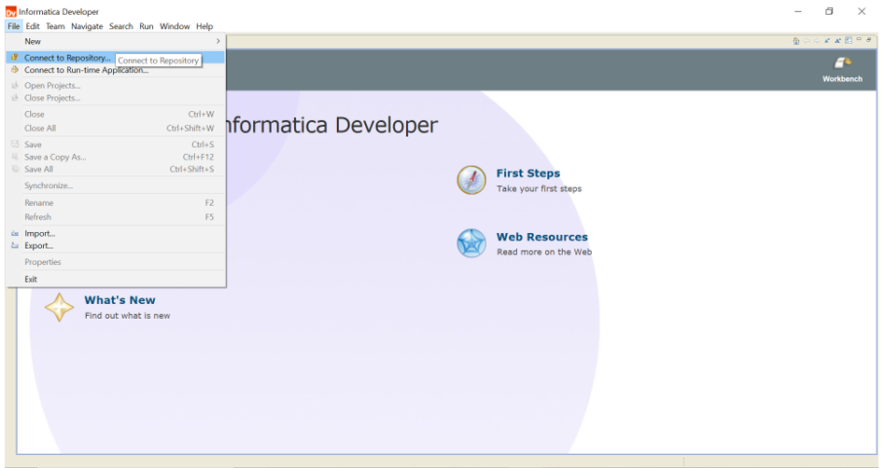Click 'Take your first steps' text
Viewport: 885px width, 468px height.
tap(539, 189)
